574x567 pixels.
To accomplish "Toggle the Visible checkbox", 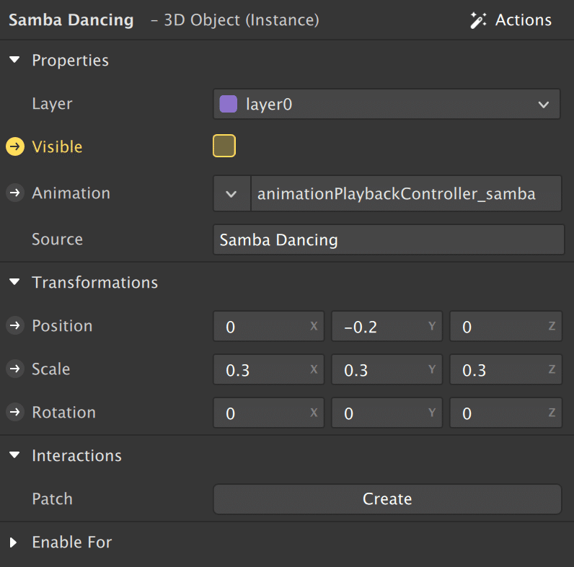I will click(x=224, y=146).
